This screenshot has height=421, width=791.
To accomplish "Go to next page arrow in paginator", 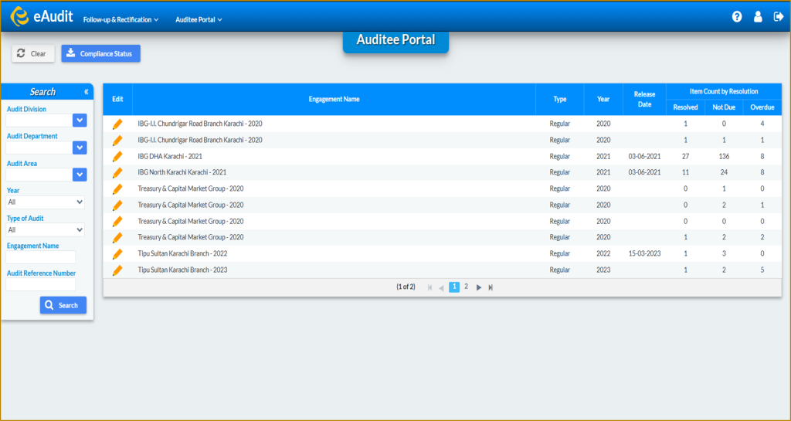I will coord(479,287).
